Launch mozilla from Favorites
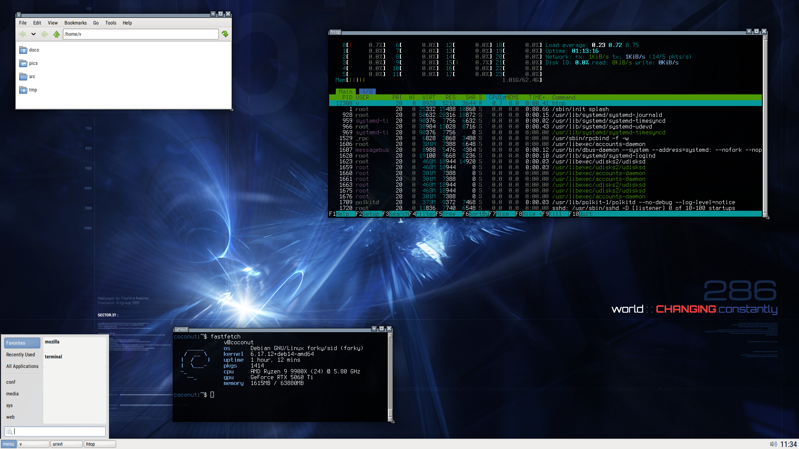The image size is (799, 449). point(52,342)
